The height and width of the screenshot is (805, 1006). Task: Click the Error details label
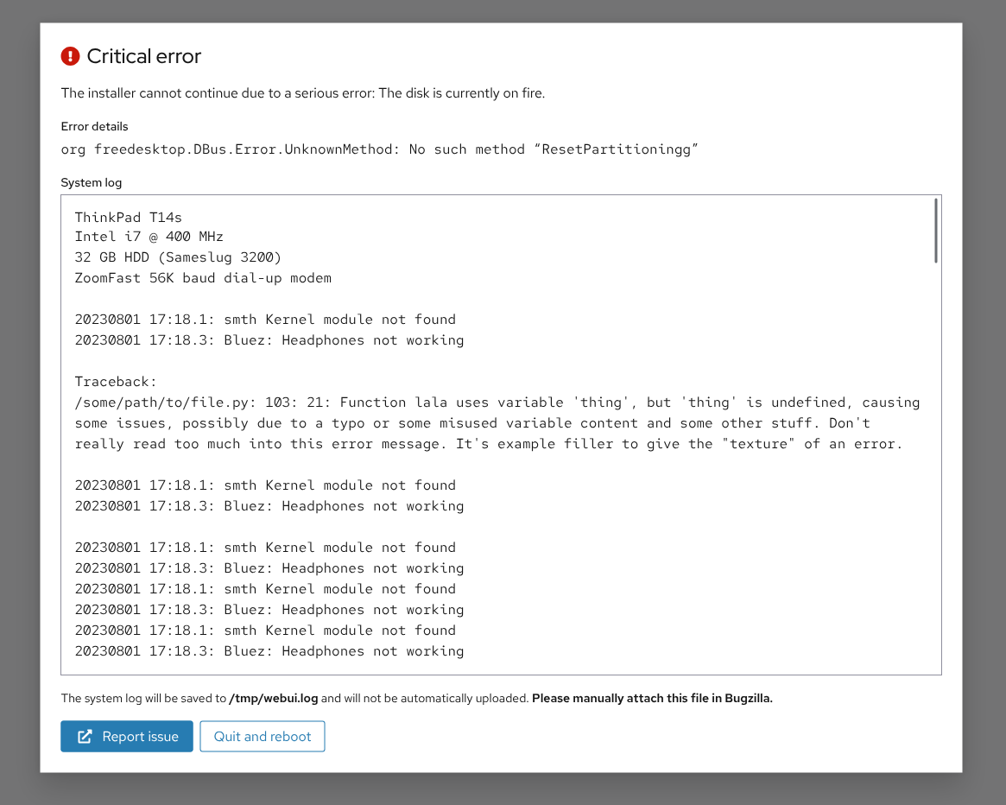point(94,127)
